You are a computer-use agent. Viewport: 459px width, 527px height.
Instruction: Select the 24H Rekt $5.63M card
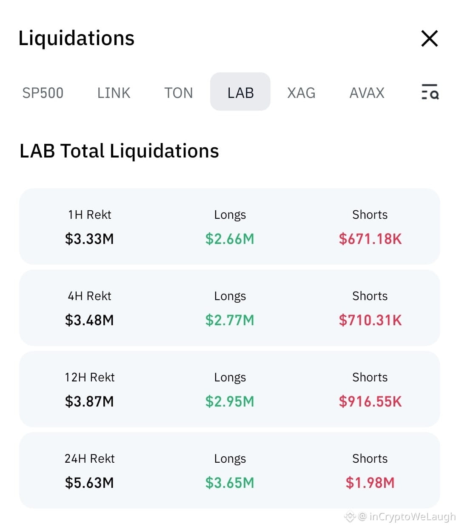point(230,470)
